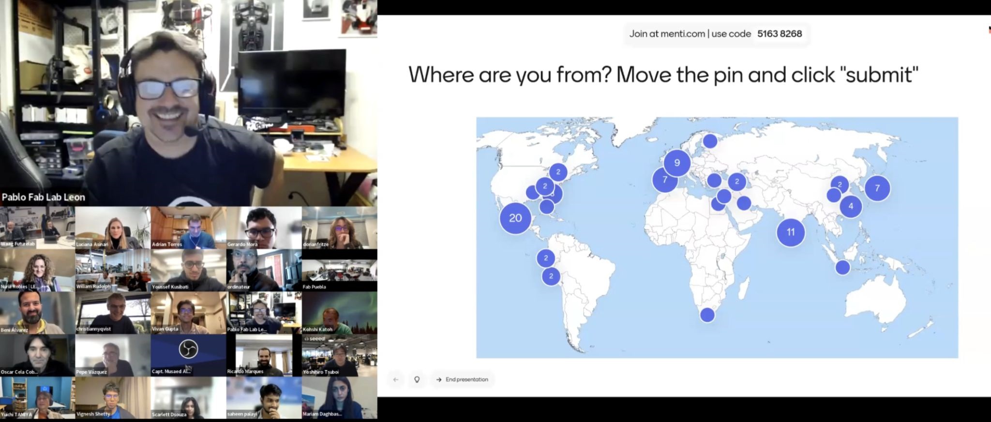Image resolution: width=991 pixels, height=422 pixels.
Task: Select Yuichi TAMIYA's video tile
Action: pos(37,397)
